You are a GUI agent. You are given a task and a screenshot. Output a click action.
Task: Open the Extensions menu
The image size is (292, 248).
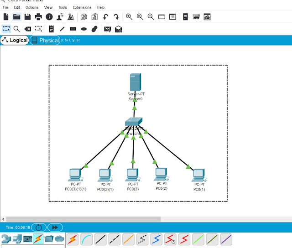tap(82, 7)
